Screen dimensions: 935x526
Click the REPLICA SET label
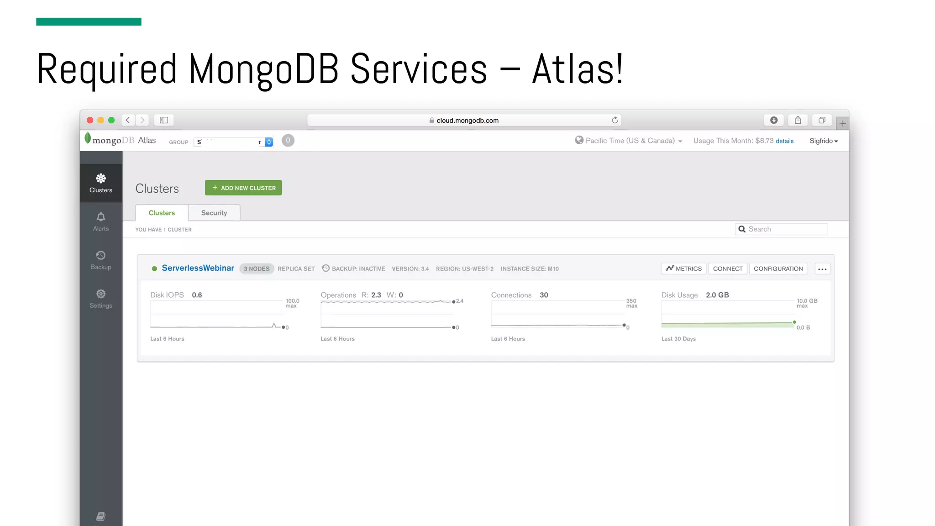296,268
